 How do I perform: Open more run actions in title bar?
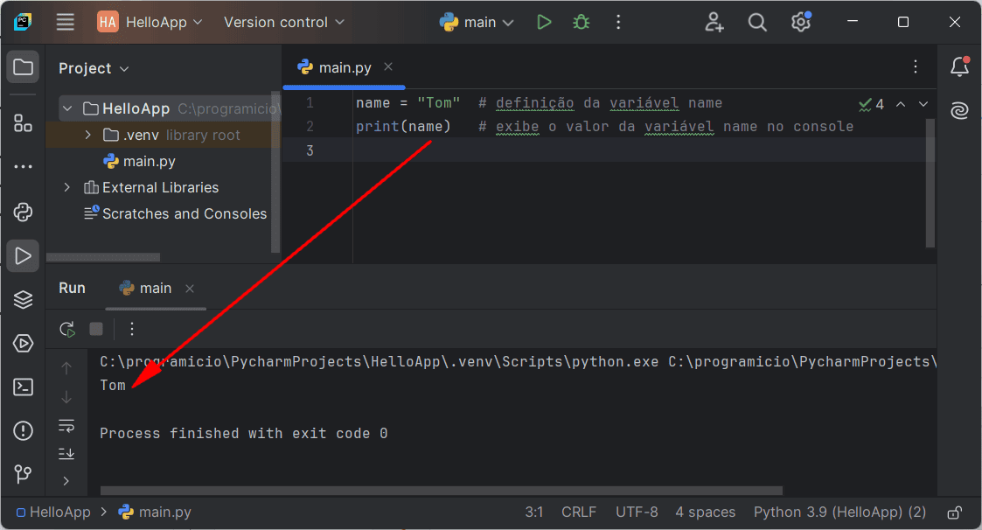click(618, 23)
